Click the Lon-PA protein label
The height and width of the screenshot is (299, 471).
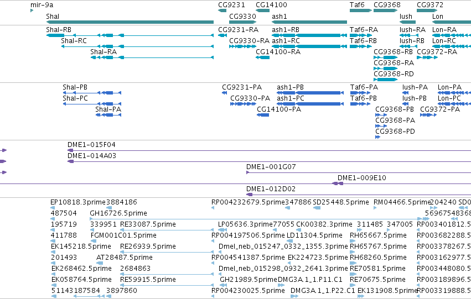(x=449, y=87)
